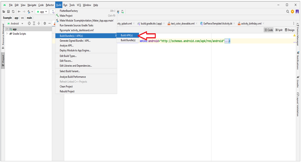Select Make Project menu item
The height and width of the screenshot is (163, 301).
click(x=86, y=16)
